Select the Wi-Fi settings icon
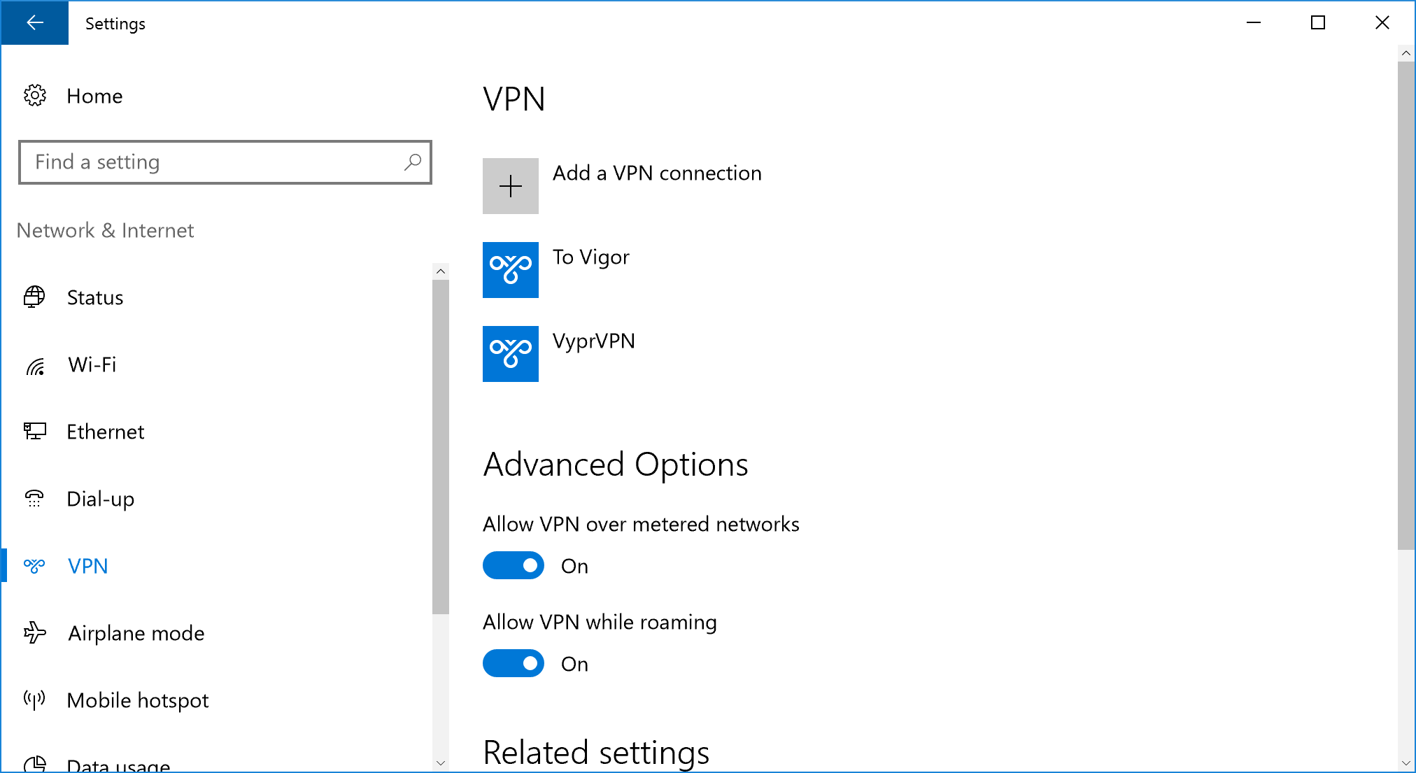Viewport: 1416px width, 773px height. (34, 364)
